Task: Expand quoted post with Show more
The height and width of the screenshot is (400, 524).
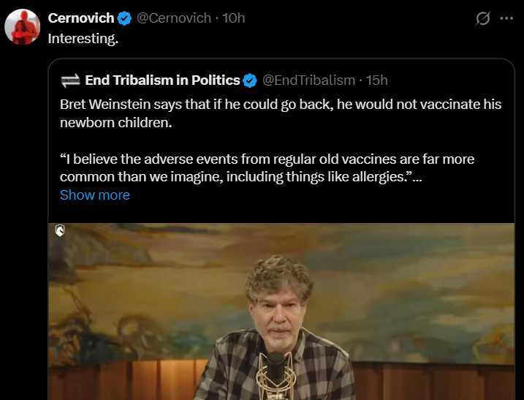Action: click(94, 195)
